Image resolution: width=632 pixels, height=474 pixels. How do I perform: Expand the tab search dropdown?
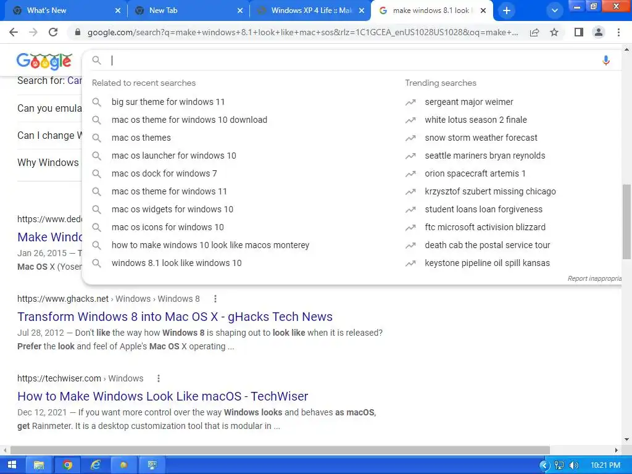click(x=555, y=11)
